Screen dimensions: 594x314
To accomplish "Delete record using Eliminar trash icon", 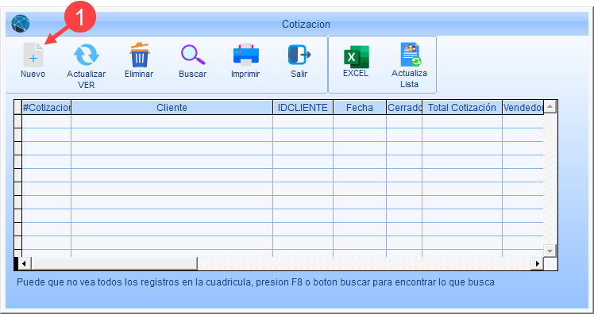I will 140,55.
